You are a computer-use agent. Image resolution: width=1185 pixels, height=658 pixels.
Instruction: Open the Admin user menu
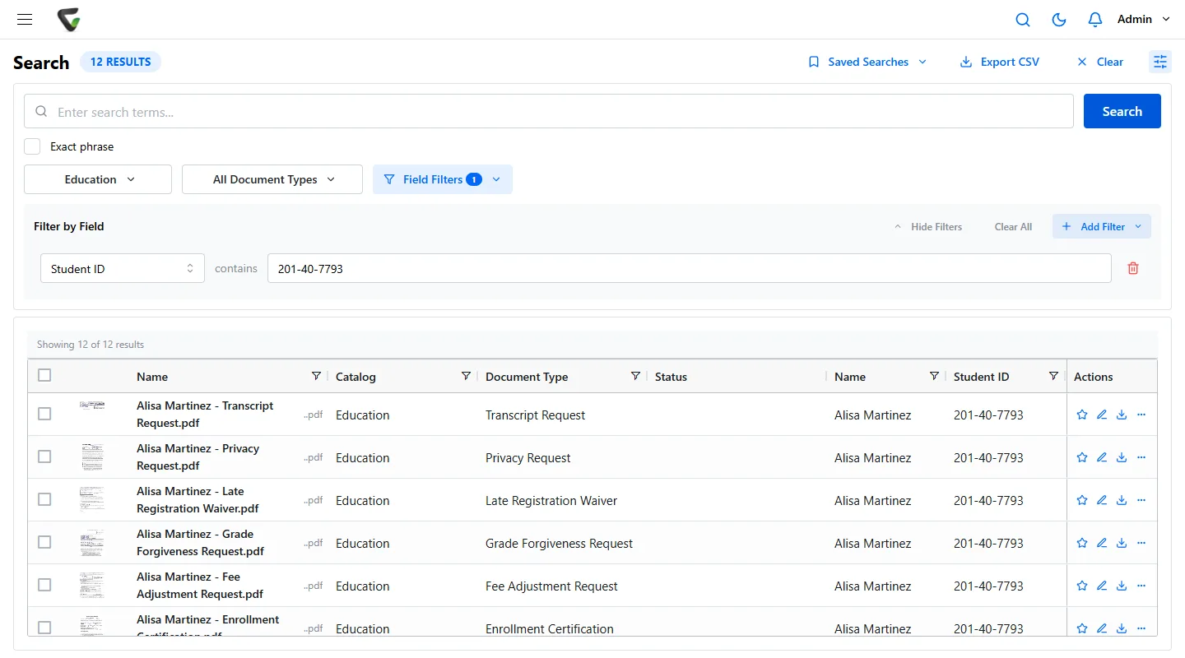click(1143, 19)
